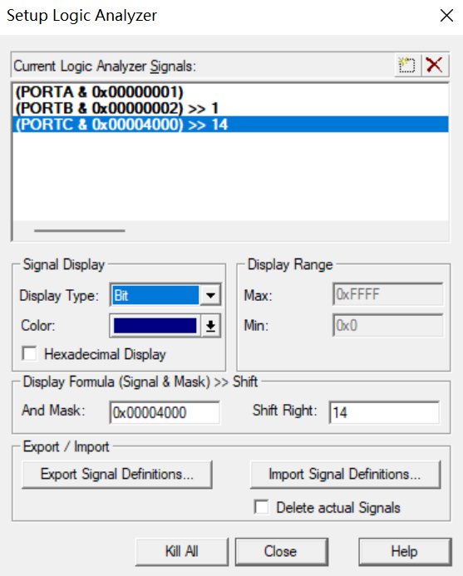Toggle the Hexadecimal Display checkbox

tap(29, 354)
